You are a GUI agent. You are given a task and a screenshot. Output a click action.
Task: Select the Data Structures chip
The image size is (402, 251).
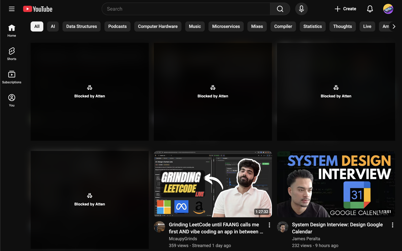tap(82, 26)
